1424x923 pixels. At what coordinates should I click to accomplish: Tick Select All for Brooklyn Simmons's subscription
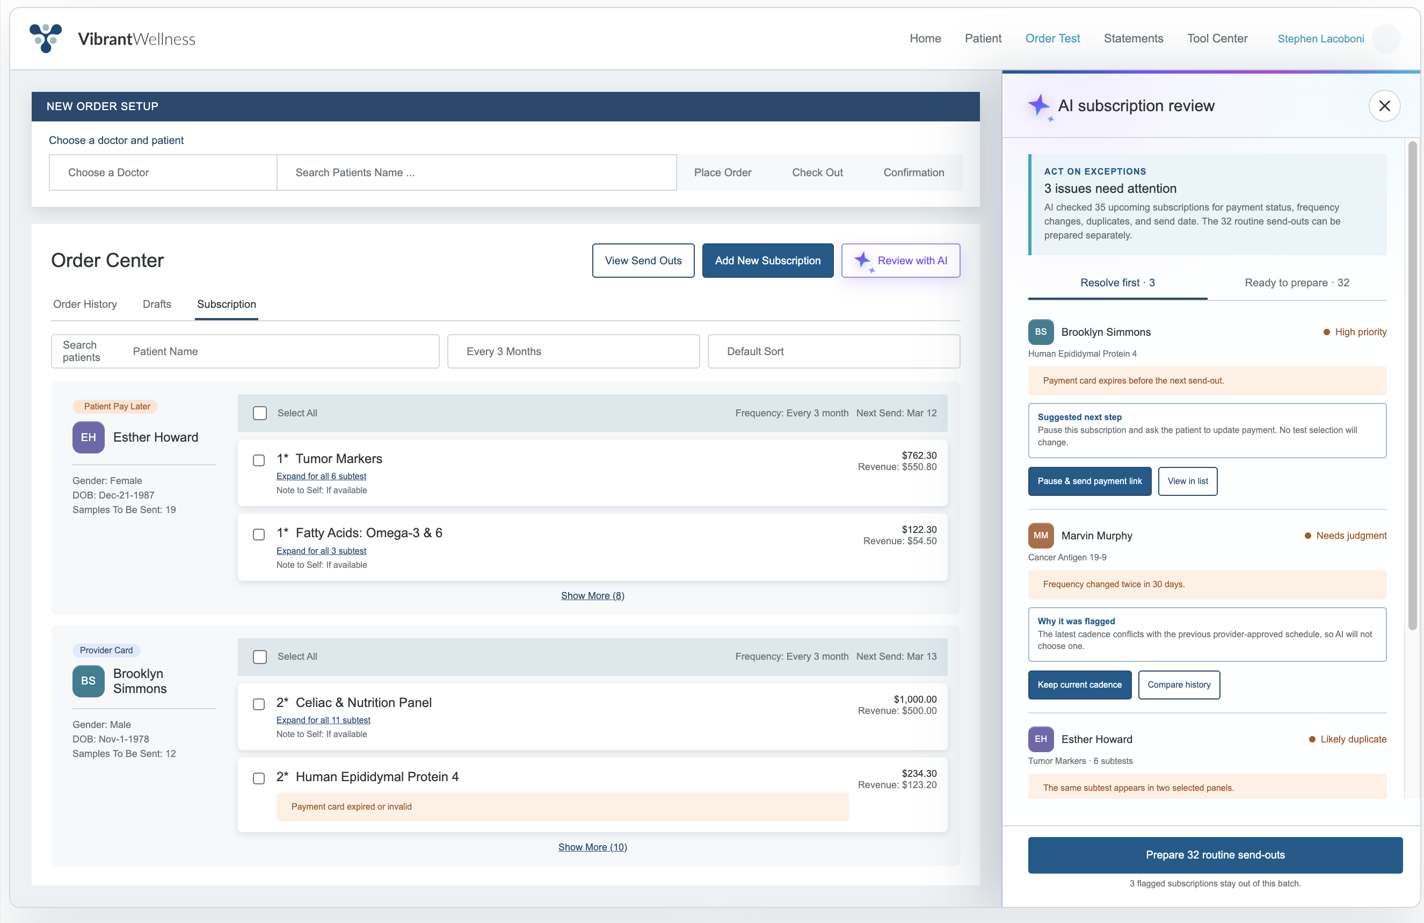(260, 657)
